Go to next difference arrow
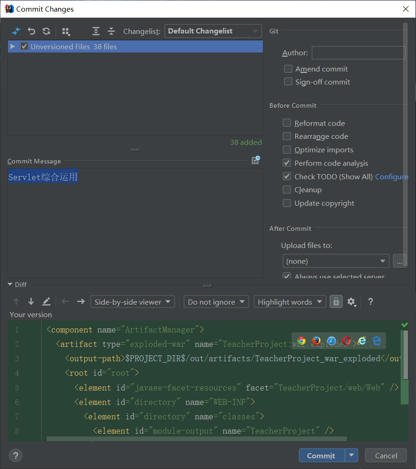 pyautogui.click(x=31, y=301)
